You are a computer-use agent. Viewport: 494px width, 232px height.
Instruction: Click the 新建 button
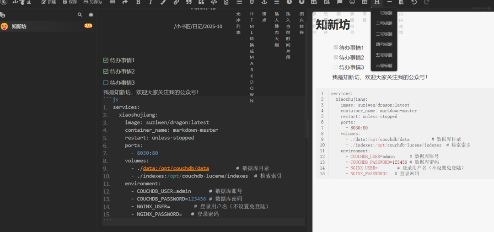pyautogui.click(x=49, y=2)
